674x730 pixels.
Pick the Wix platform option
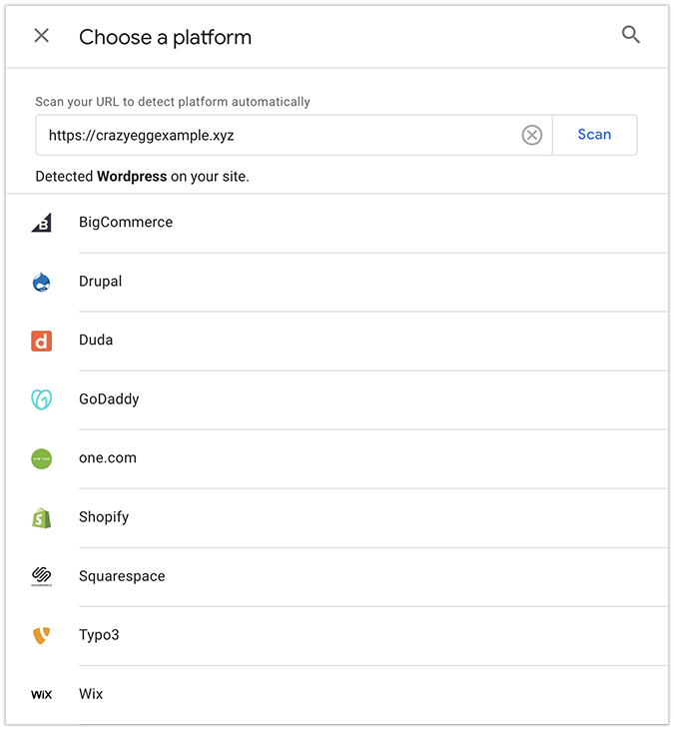click(337, 695)
